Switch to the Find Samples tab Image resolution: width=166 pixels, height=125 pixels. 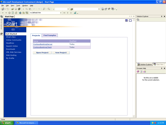click(50, 35)
